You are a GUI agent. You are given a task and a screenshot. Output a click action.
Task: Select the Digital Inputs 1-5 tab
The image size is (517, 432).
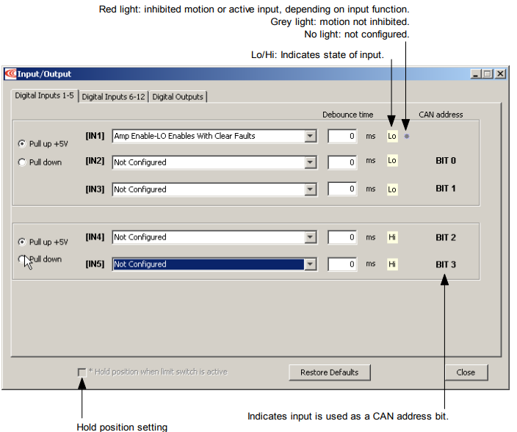[x=45, y=96]
